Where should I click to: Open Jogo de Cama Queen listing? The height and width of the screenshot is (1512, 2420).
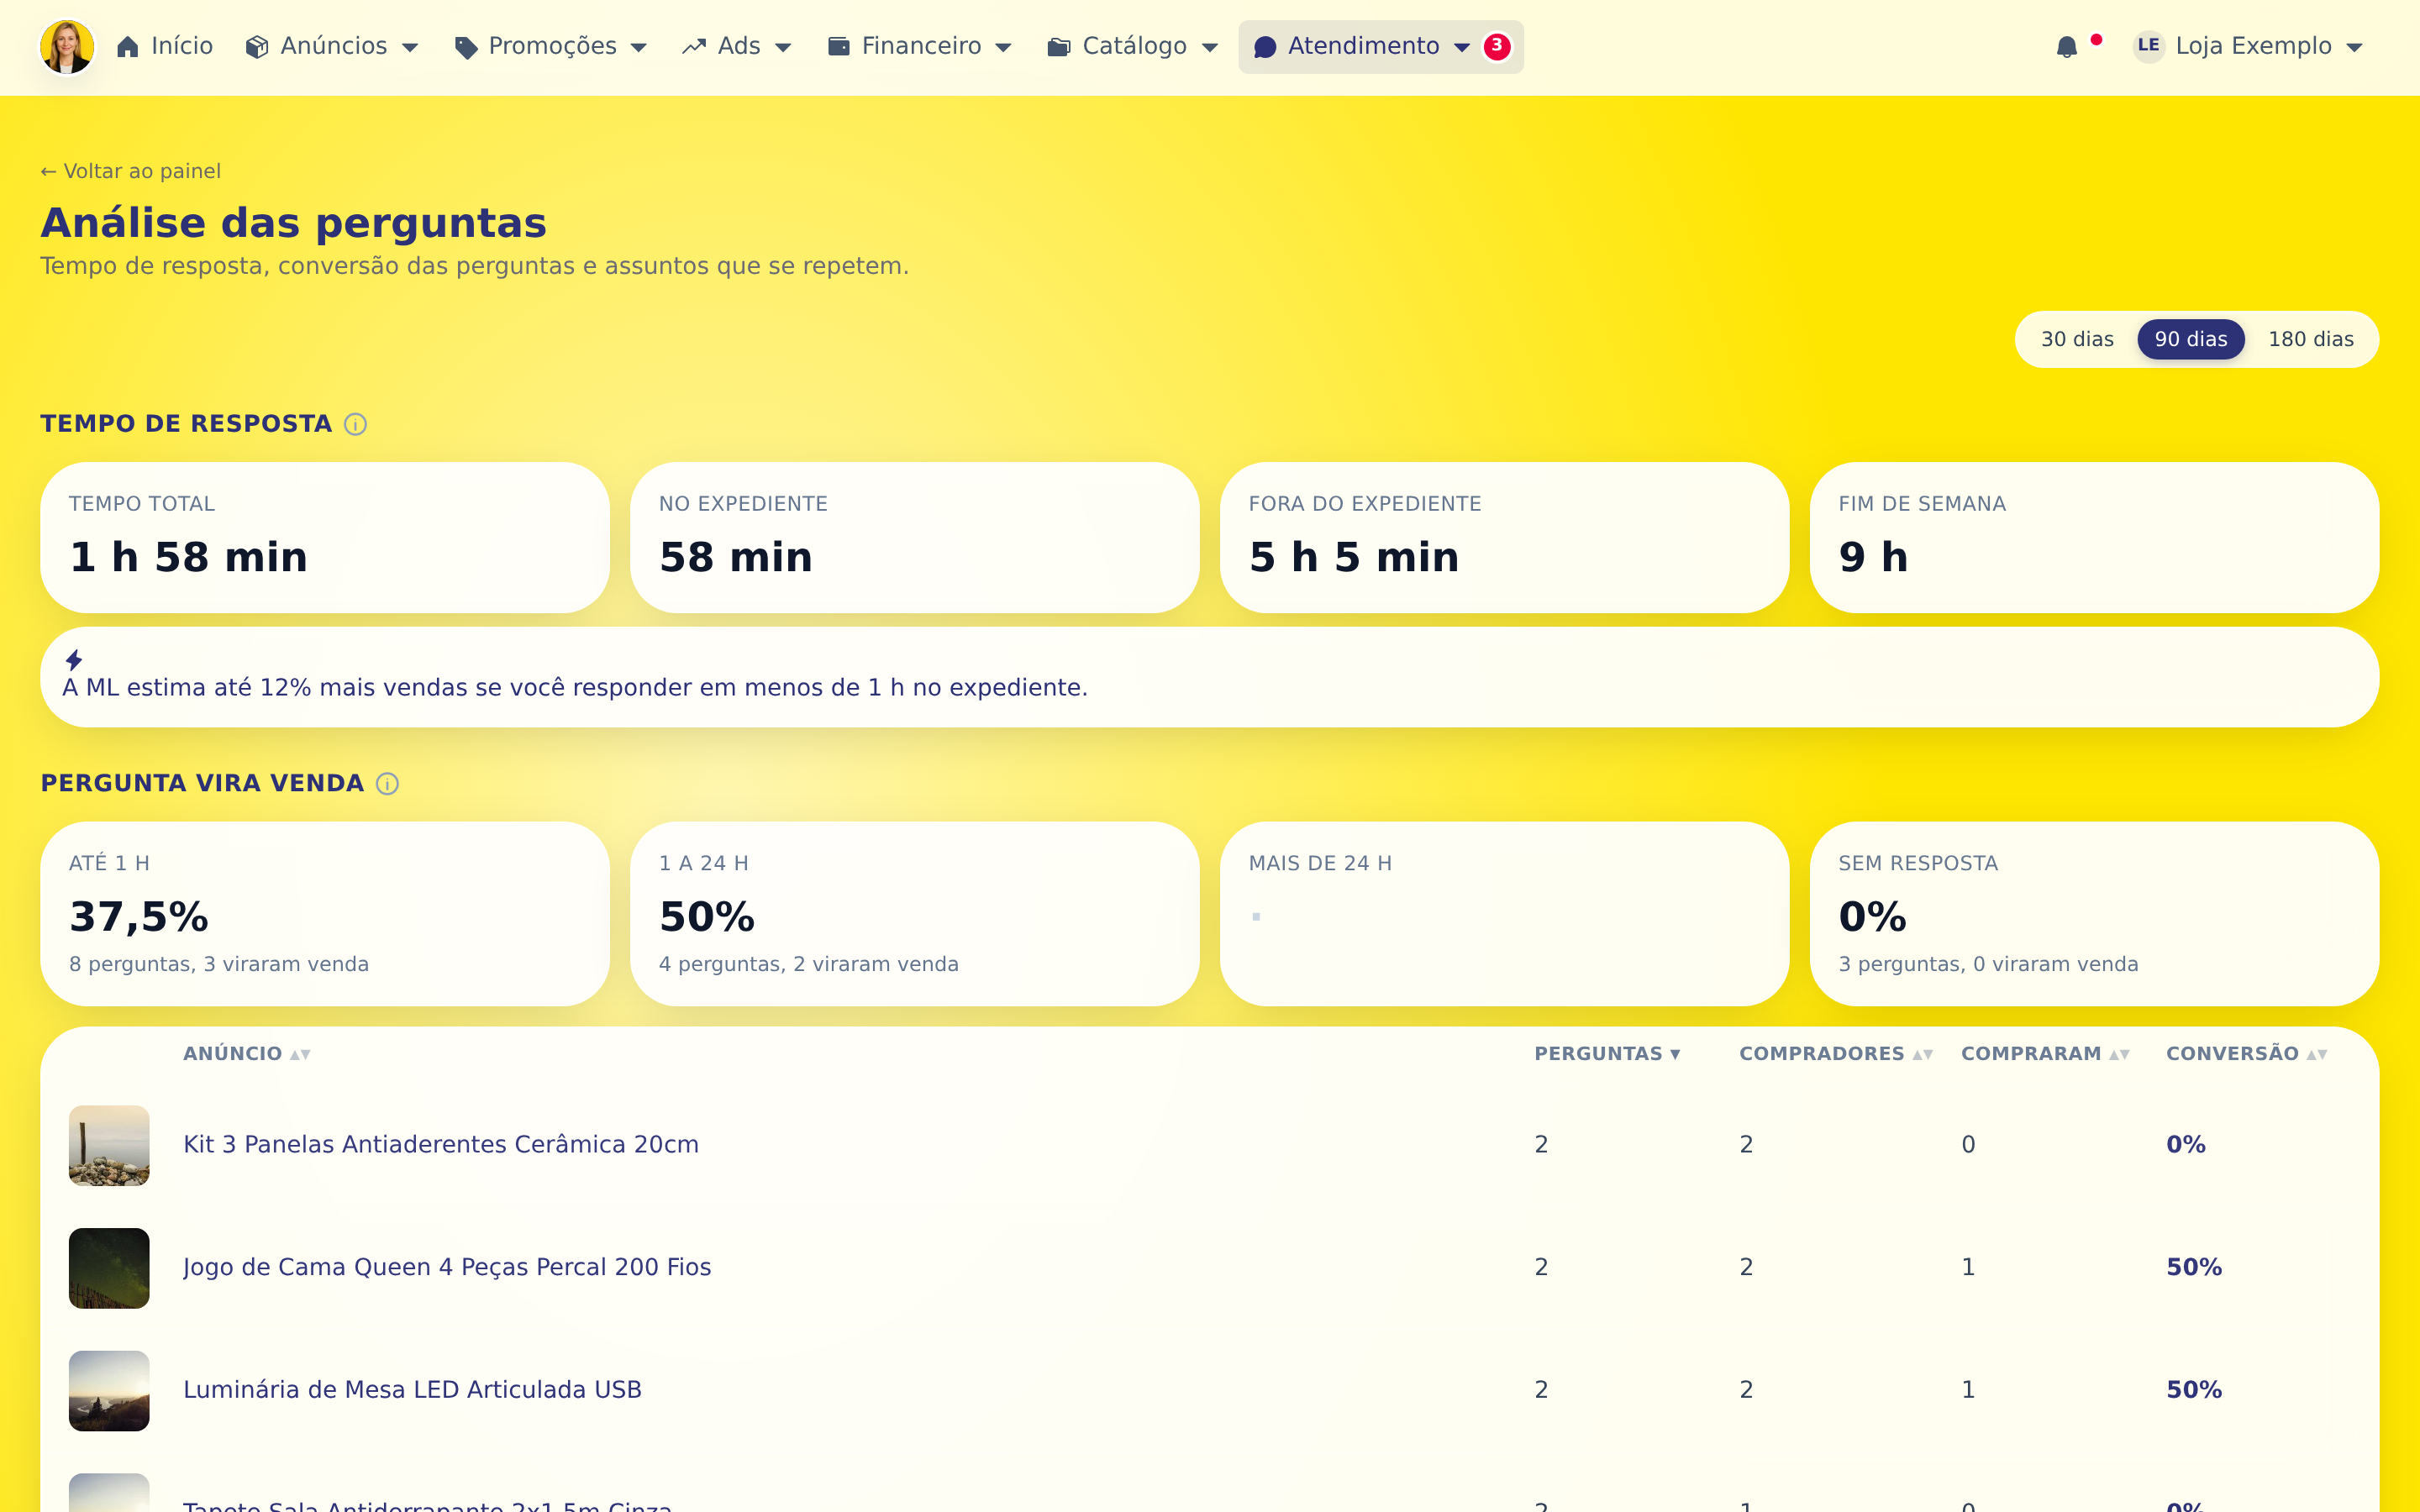click(447, 1268)
